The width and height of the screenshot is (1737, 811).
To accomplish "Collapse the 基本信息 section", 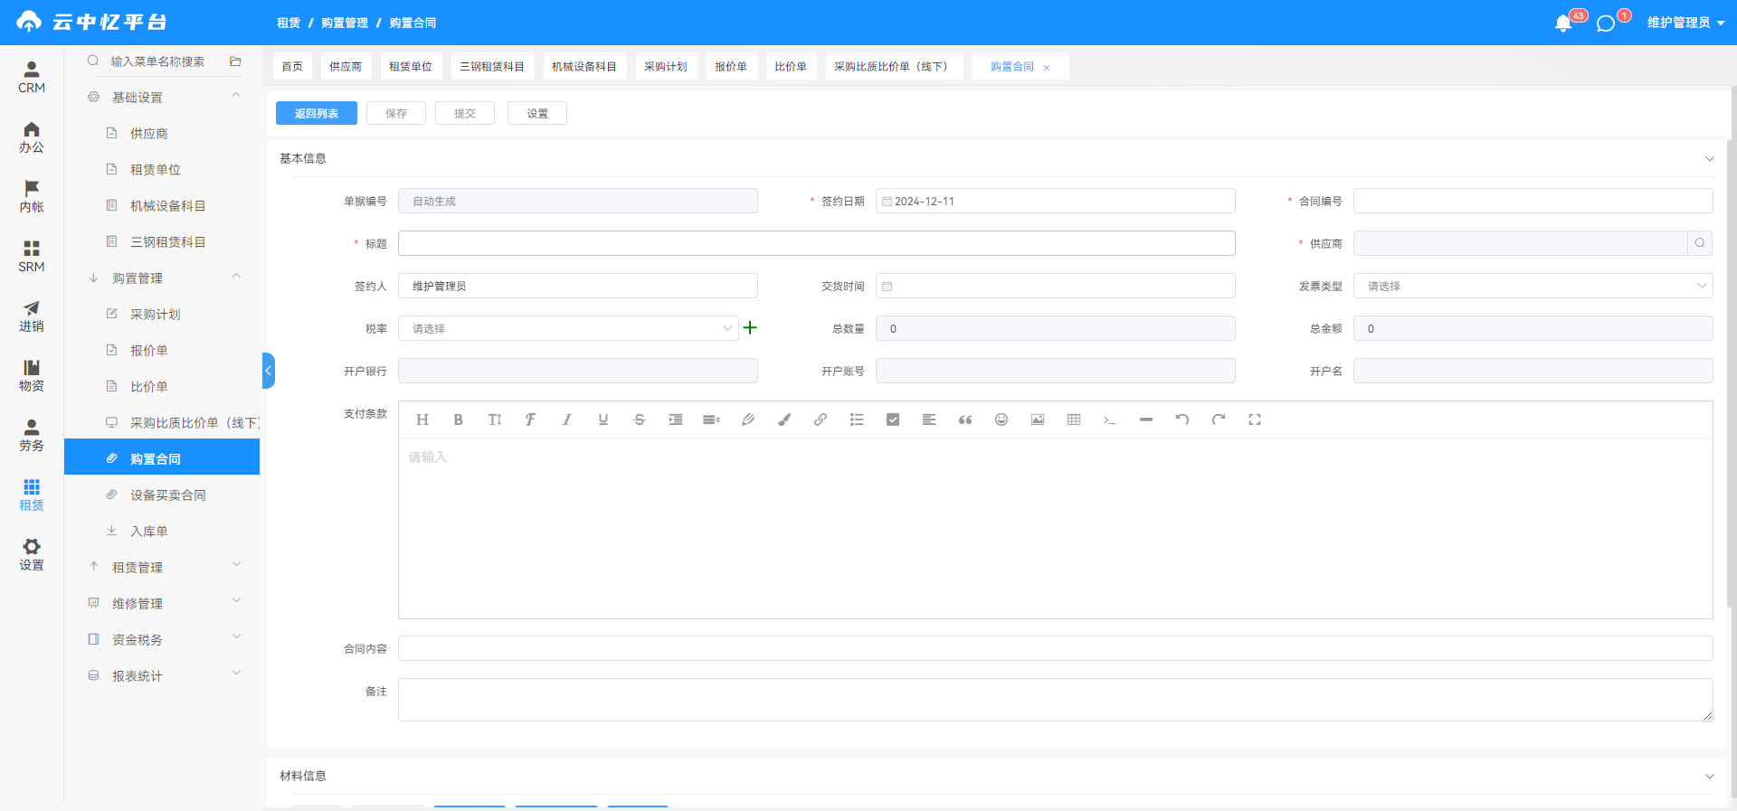I will 1709,158.
